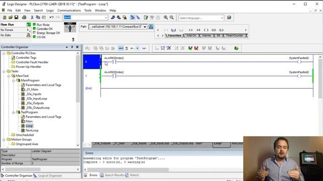Click the Find Next binoculars icon
The height and width of the screenshot is (181, 323).
coord(119,18)
